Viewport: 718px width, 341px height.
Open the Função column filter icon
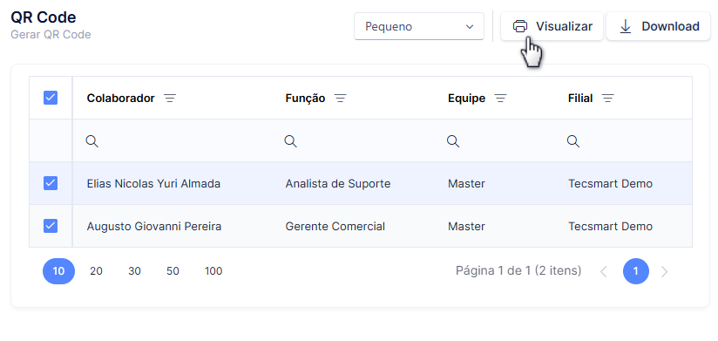coord(340,98)
